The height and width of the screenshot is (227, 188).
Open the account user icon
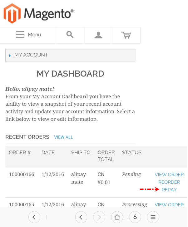pos(98,35)
